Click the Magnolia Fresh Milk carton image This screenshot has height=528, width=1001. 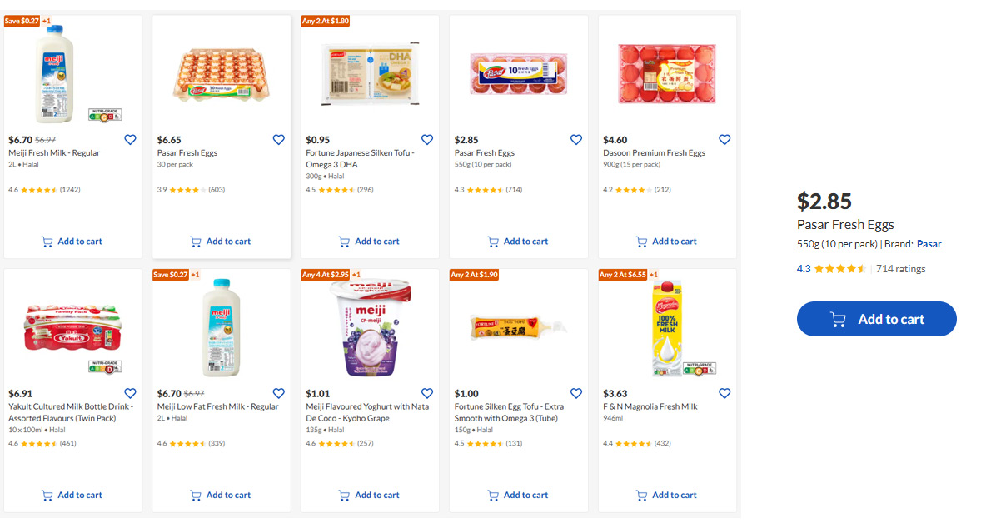coord(666,329)
